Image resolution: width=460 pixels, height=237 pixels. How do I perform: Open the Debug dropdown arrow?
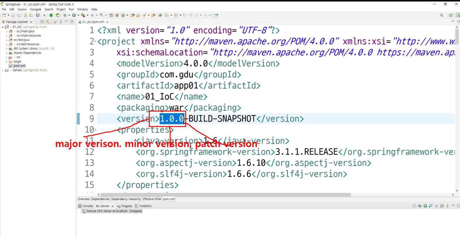click(69, 15)
